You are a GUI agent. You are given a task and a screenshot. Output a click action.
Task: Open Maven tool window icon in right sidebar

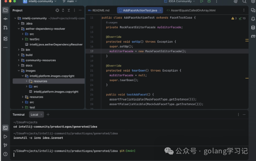[253, 36]
